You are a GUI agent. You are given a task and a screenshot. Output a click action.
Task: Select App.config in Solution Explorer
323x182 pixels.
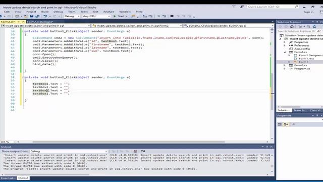coord(302,49)
